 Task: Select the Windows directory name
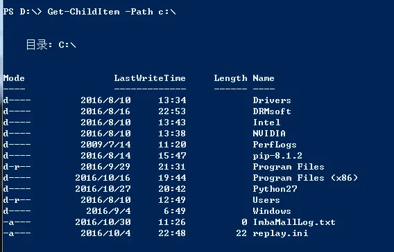(272, 211)
